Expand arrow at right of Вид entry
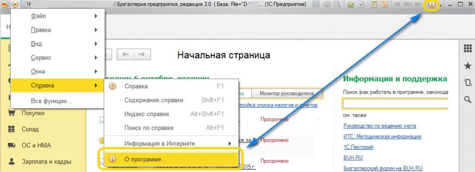 pos(96,44)
